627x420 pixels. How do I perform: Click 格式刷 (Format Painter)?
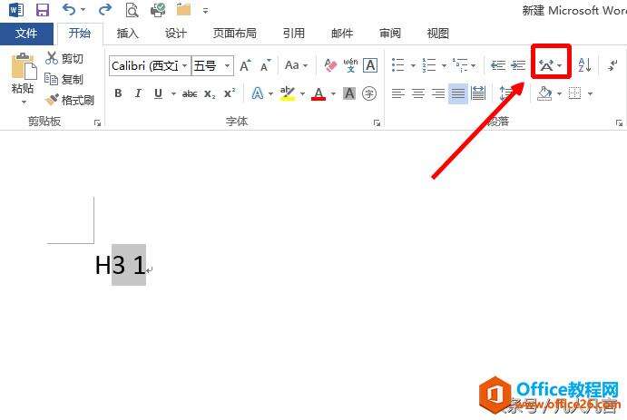[x=70, y=100]
